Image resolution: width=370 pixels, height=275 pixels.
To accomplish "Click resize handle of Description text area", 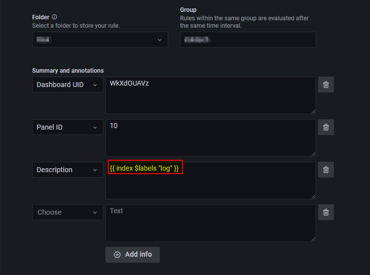I will coord(313,196).
